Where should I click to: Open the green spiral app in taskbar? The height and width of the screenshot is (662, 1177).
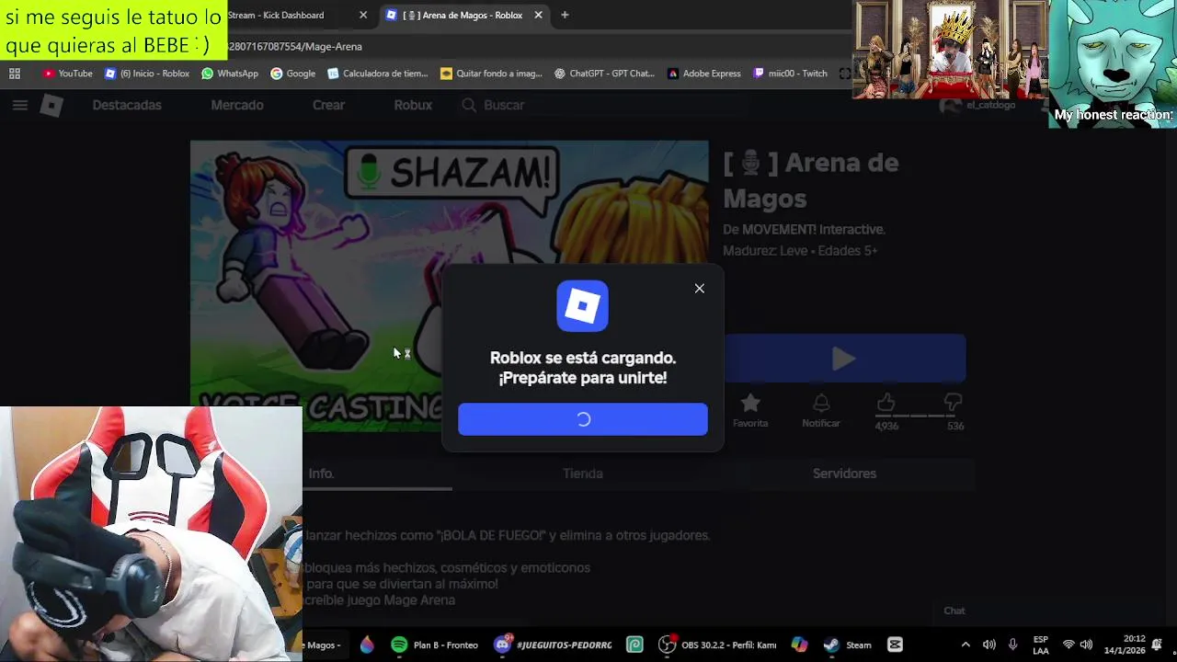[x=634, y=645]
